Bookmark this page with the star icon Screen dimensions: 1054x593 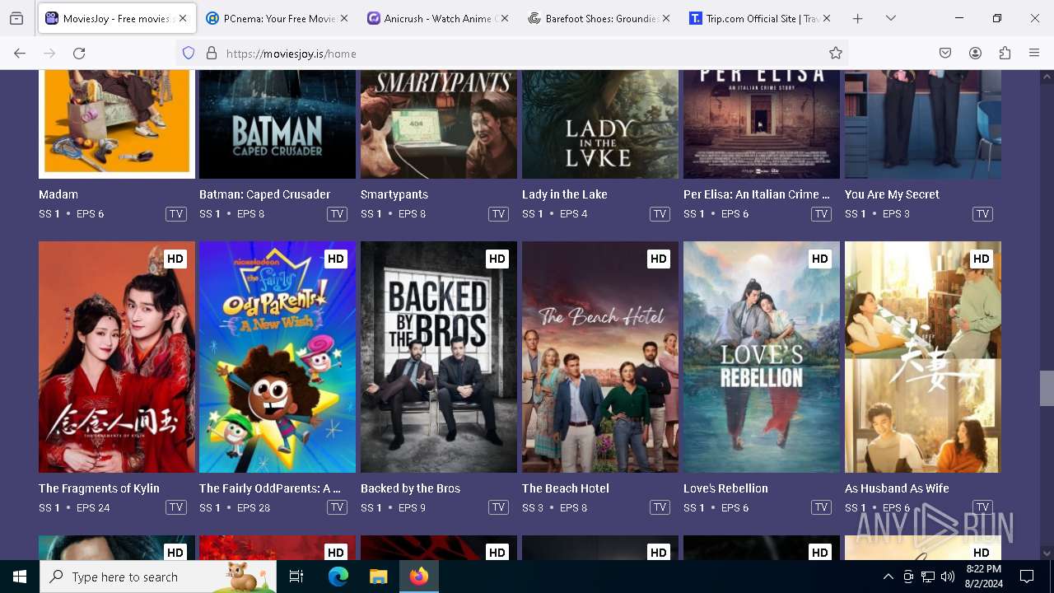(836, 53)
